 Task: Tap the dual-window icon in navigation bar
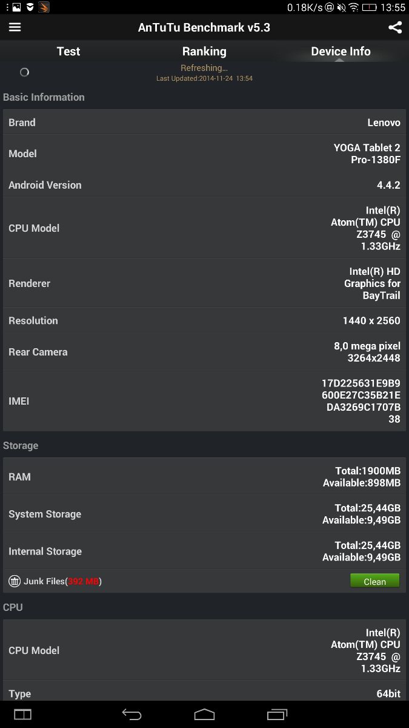pos(22,714)
